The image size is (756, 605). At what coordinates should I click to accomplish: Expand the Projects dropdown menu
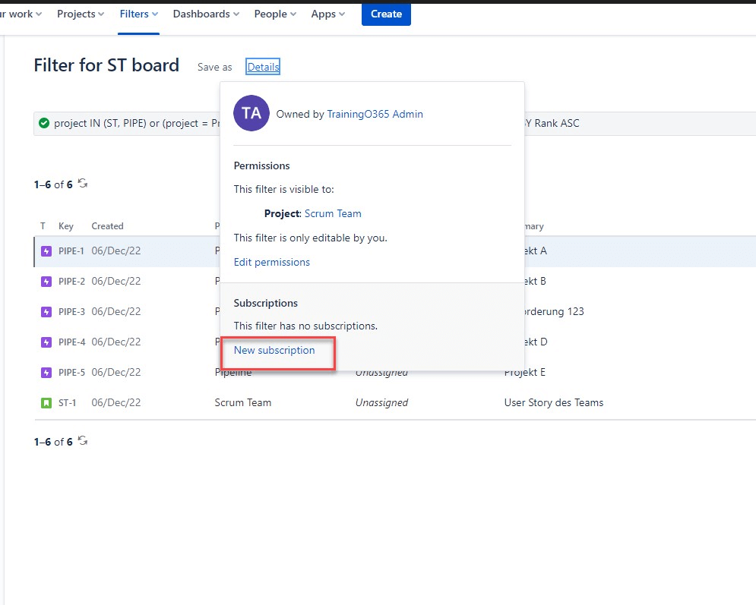[80, 14]
